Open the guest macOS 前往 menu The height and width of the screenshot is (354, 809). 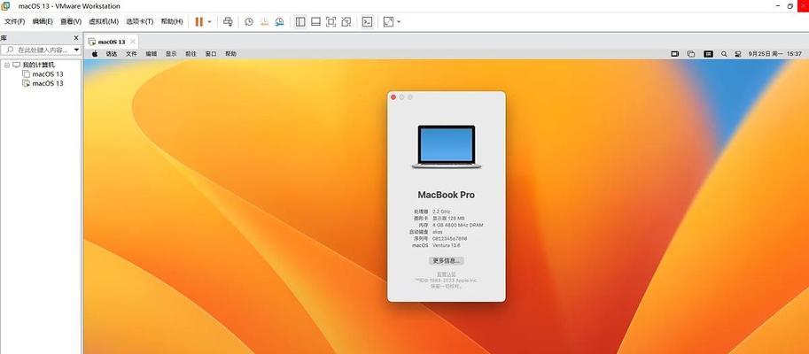click(191, 54)
